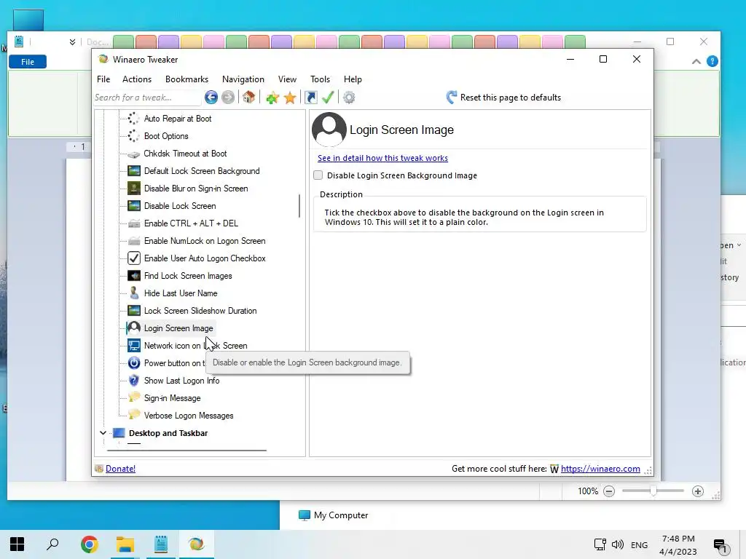Click the zoom slider handle in background window
This screenshot has width=746, height=559.
tap(653, 491)
